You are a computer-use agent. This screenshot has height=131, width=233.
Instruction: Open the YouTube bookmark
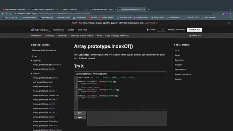[x=92, y=17]
